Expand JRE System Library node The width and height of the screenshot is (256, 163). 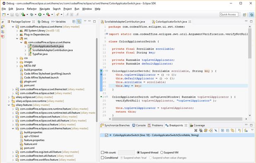[17, 31]
